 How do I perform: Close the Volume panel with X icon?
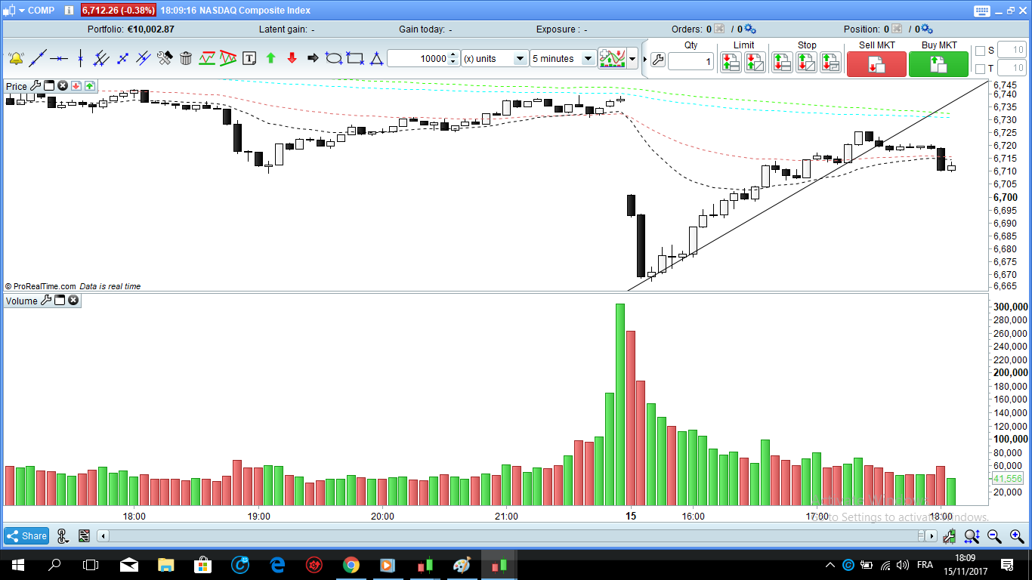tap(73, 301)
